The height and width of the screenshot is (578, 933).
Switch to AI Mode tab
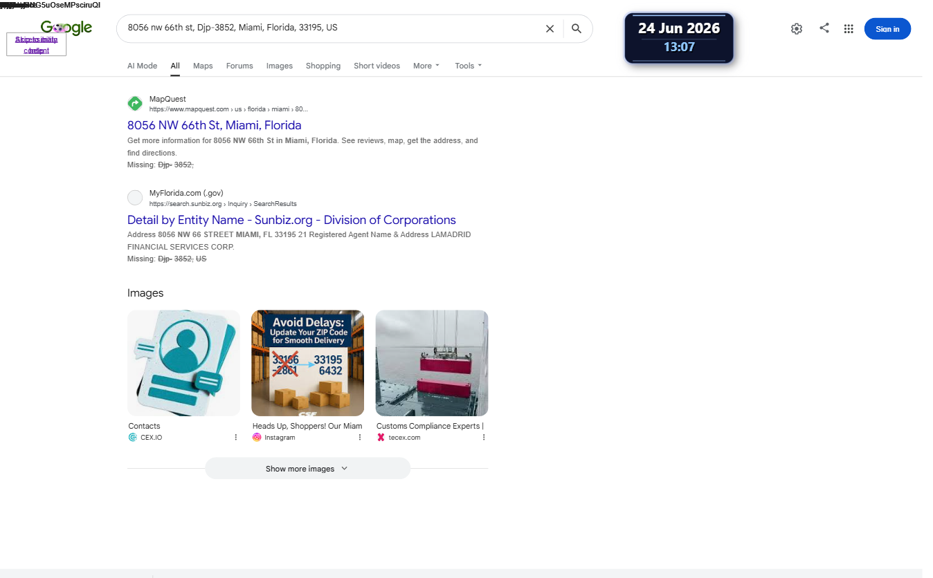(x=142, y=66)
